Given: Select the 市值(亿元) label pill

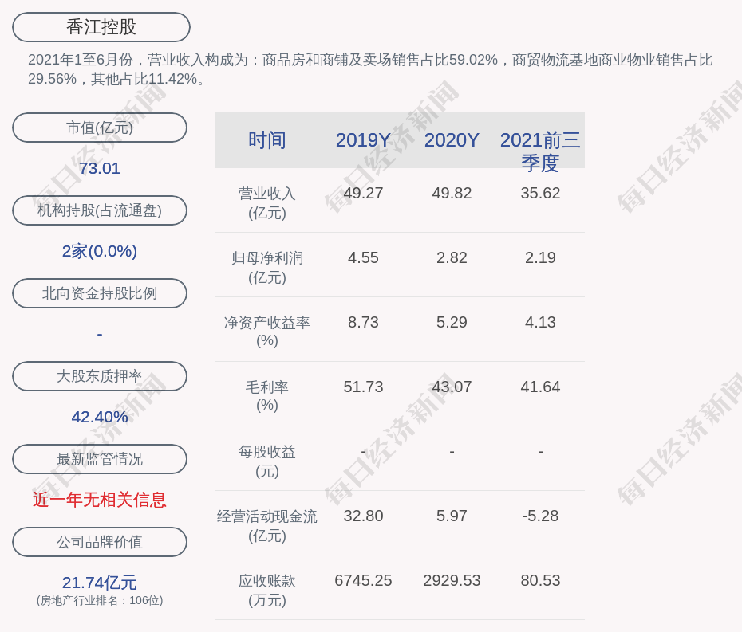Looking at the screenshot, I should [100, 128].
